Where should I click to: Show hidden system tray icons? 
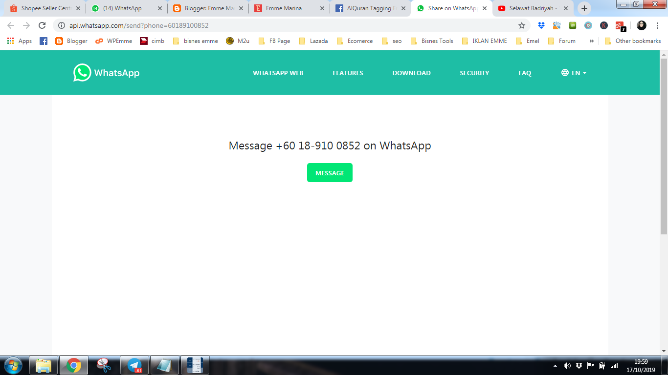[555, 366]
